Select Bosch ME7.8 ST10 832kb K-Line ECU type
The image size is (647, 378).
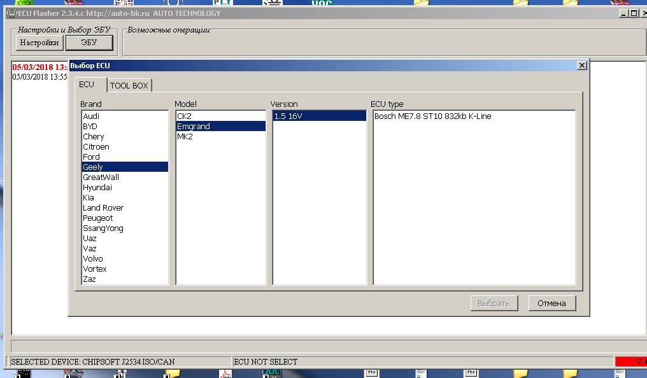pos(474,116)
